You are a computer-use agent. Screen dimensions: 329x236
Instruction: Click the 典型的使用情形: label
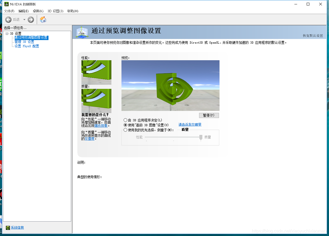(x=90, y=177)
